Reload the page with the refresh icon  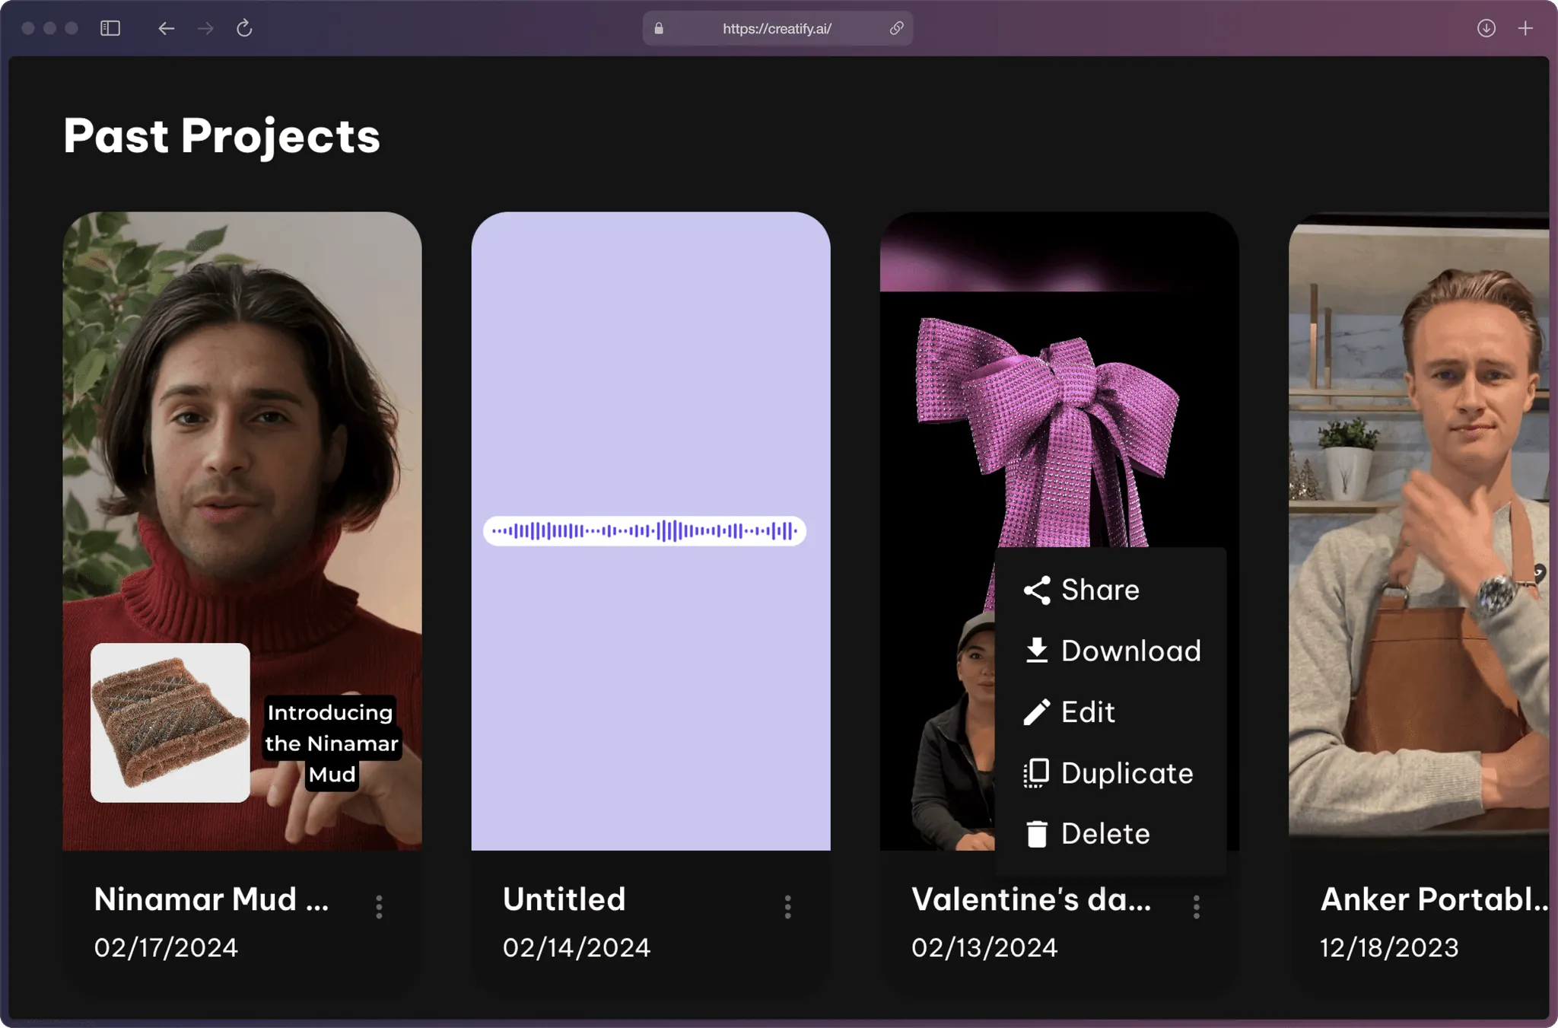tap(244, 28)
